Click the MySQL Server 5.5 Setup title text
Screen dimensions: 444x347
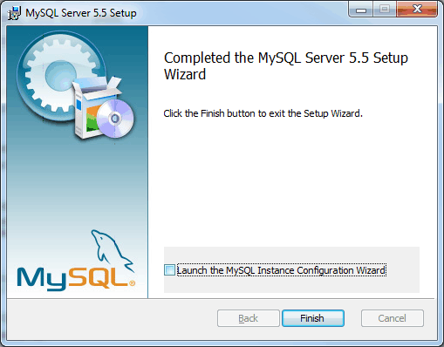(x=81, y=13)
